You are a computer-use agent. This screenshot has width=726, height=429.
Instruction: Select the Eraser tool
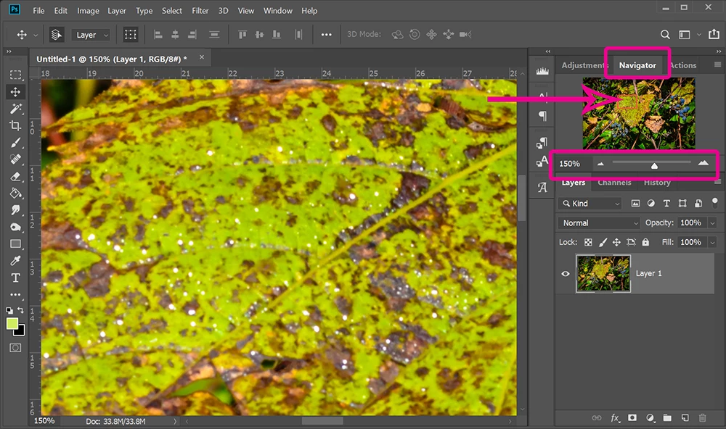point(15,177)
